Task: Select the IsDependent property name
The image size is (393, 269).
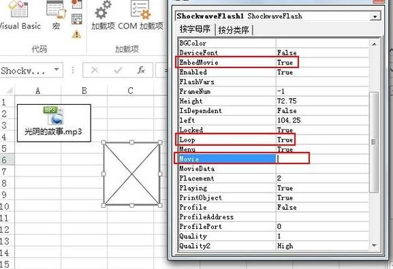Action: (x=200, y=110)
